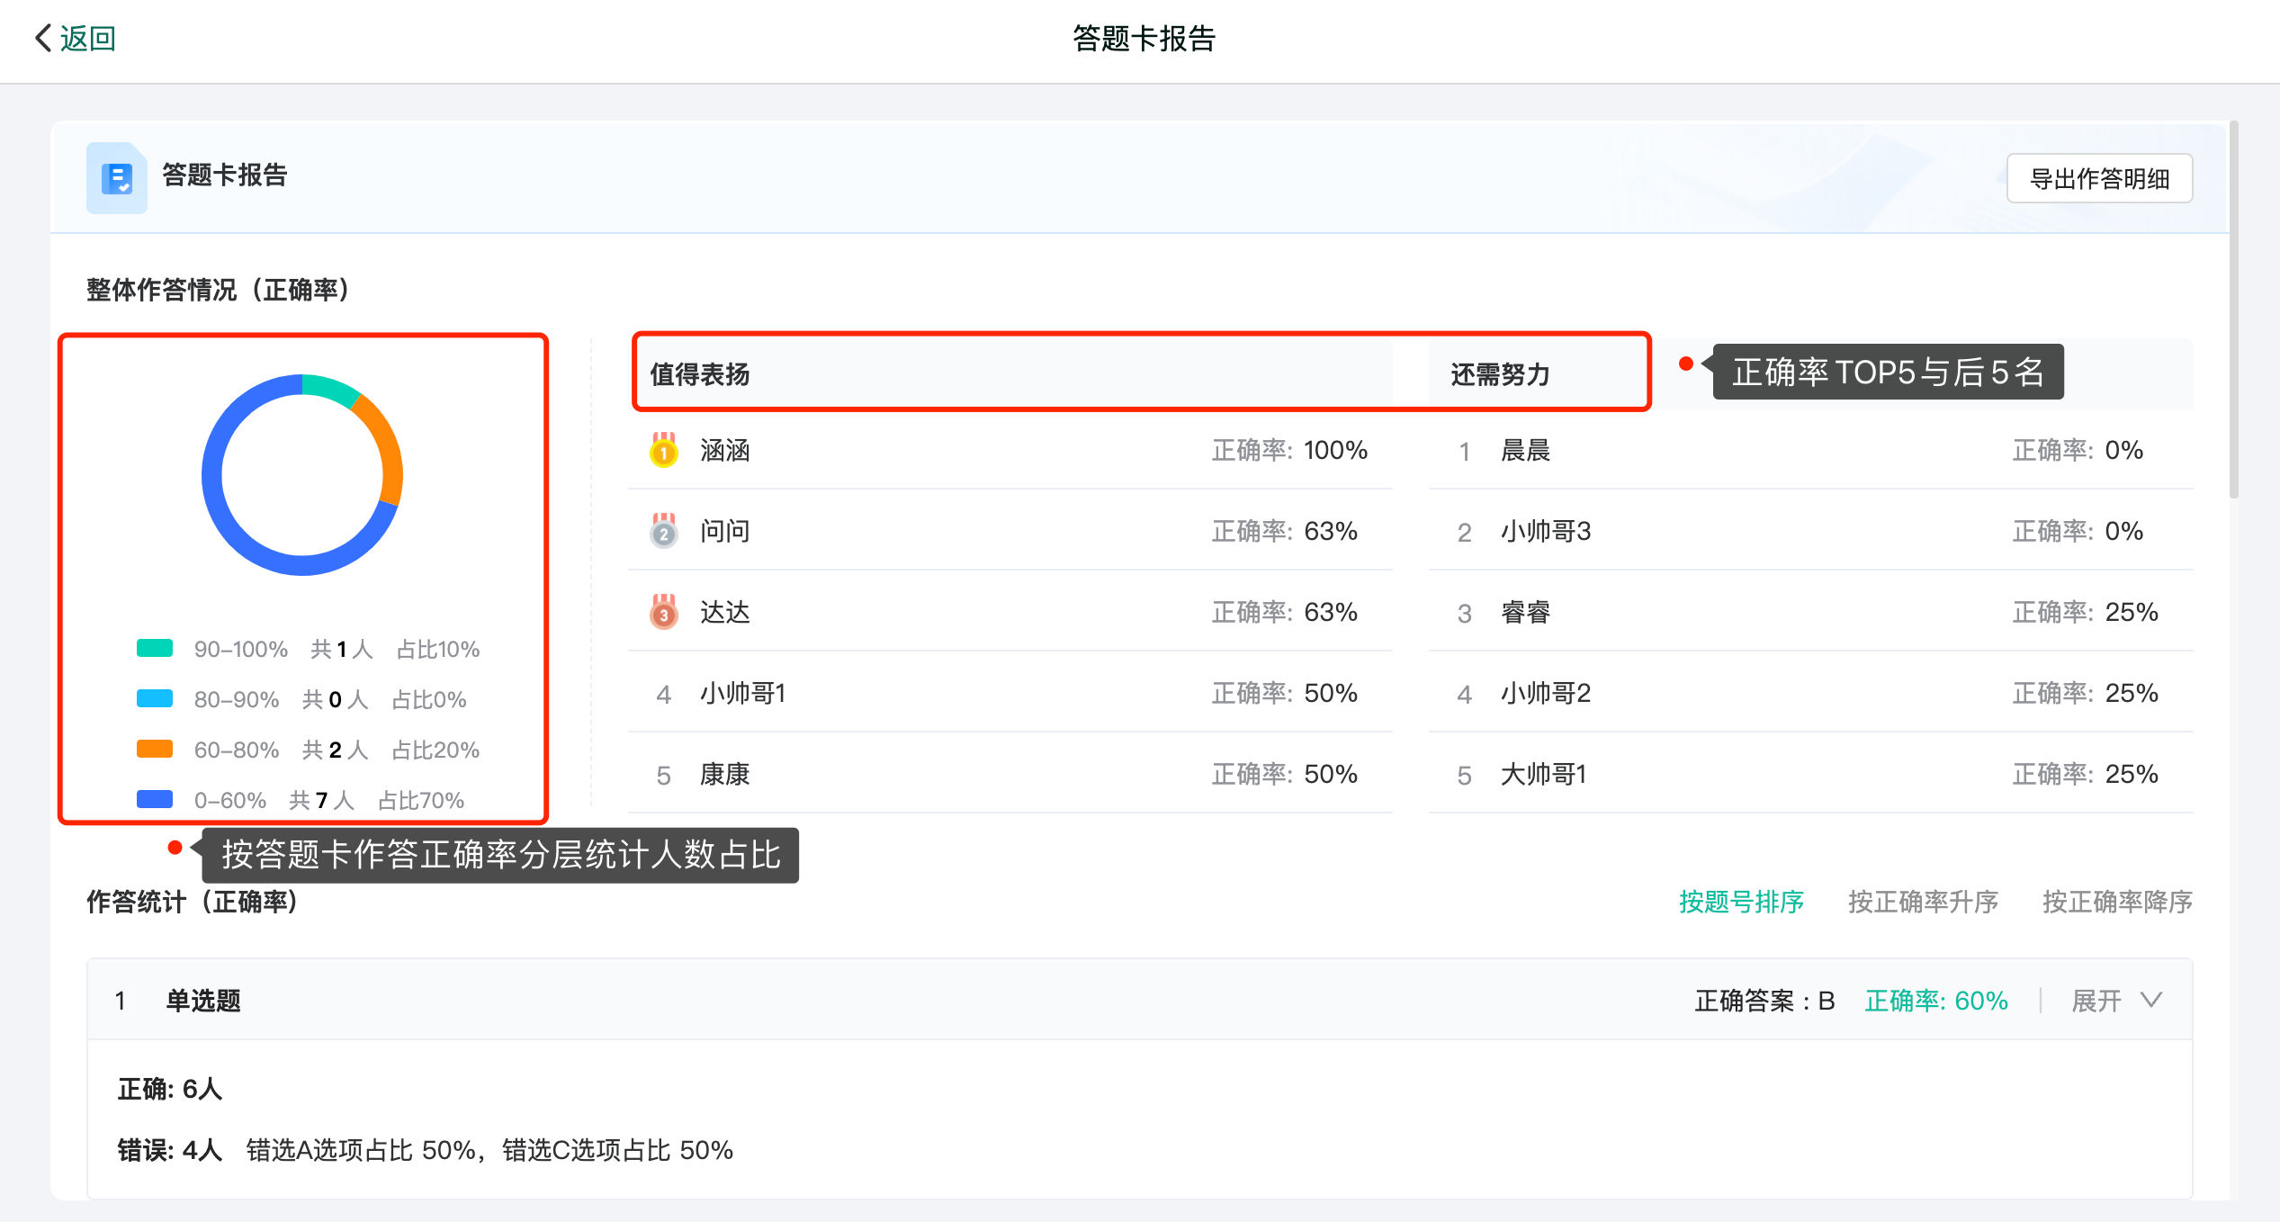Click the donut accuracy chart
The width and height of the screenshot is (2280, 1222).
pyautogui.click(x=302, y=474)
